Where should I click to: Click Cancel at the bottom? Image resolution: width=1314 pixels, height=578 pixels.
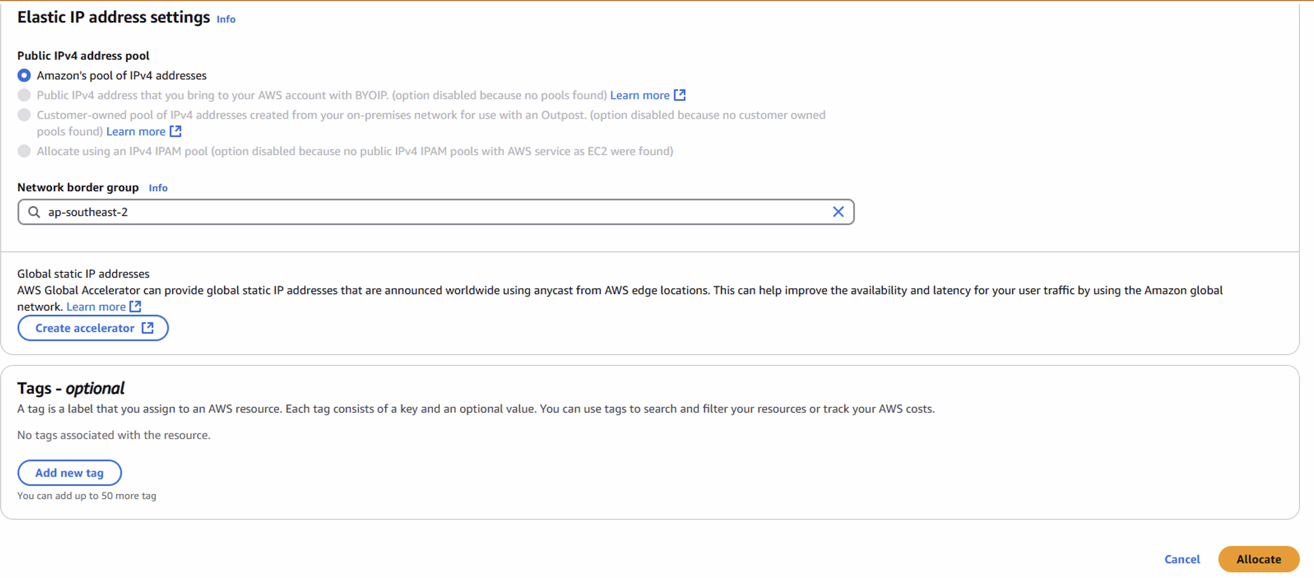[x=1182, y=559]
